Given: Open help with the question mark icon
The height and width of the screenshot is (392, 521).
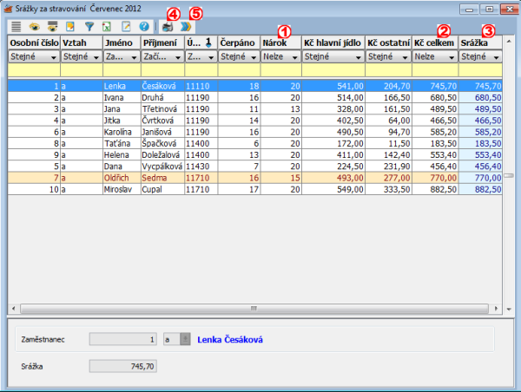Looking at the screenshot, I should [143, 27].
